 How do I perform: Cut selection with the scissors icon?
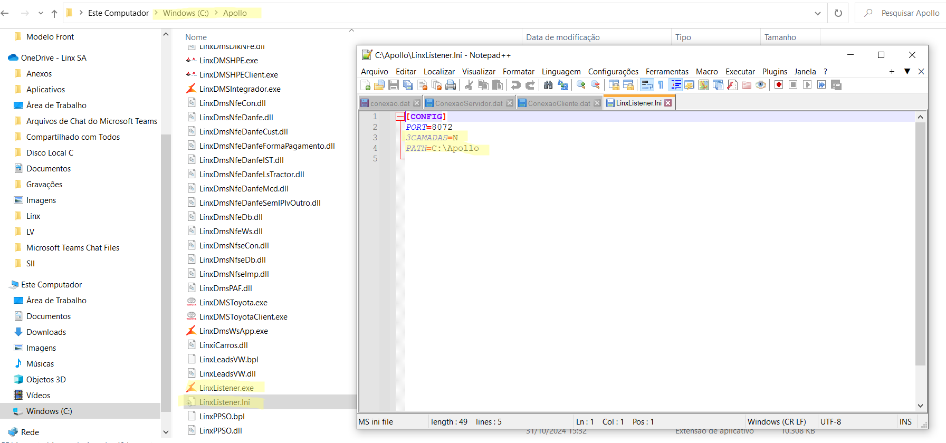(x=469, y=85)
